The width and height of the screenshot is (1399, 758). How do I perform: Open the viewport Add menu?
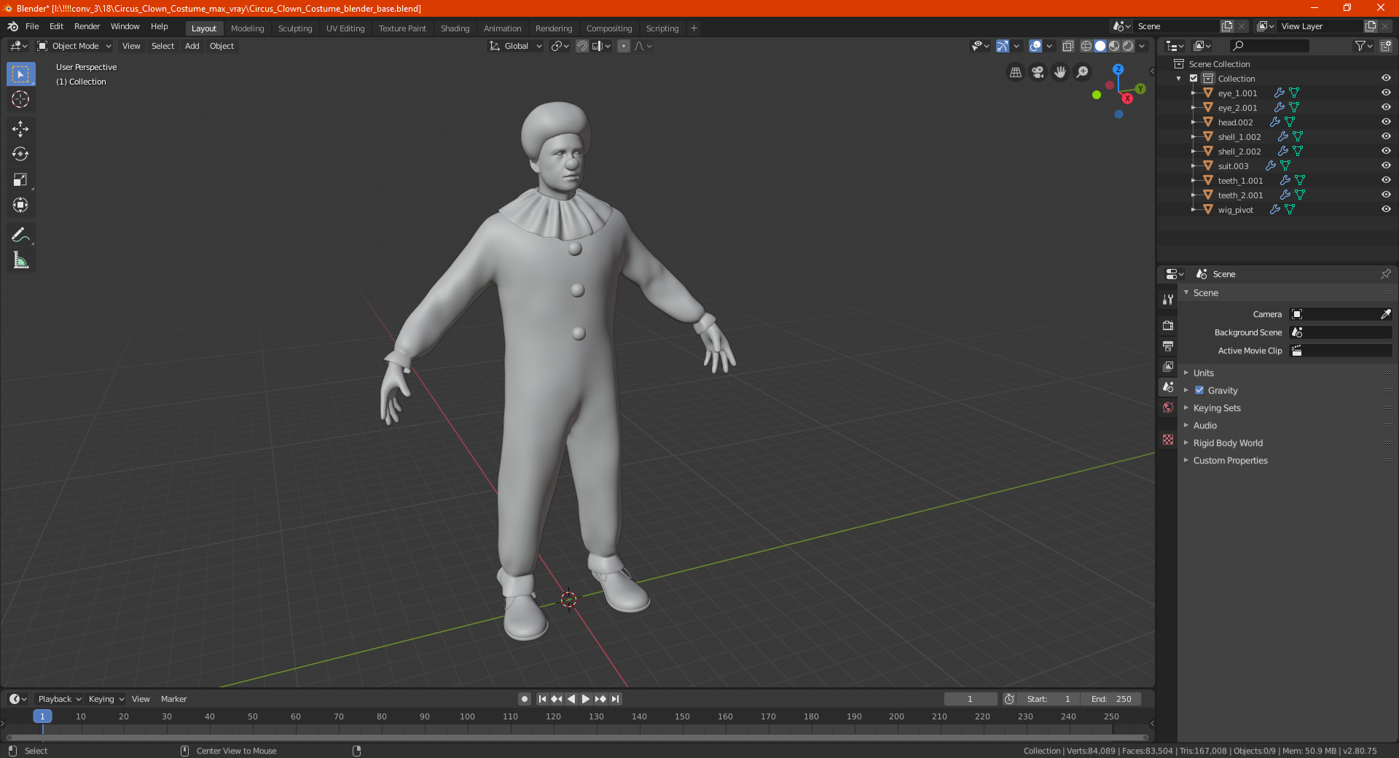point(192,46)
